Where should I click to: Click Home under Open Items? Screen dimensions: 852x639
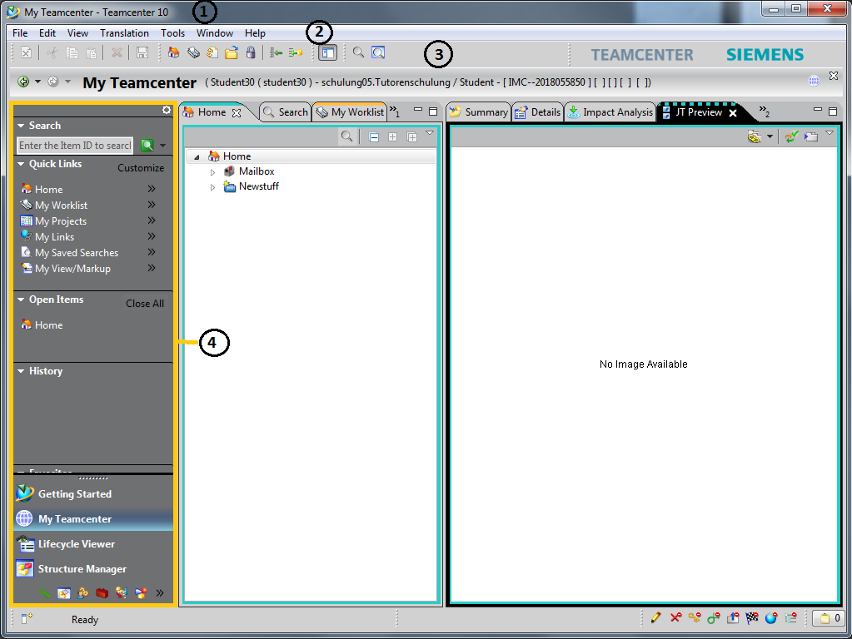pos(48,325)
